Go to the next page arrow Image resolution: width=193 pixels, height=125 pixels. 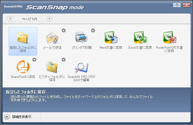click(x=49, y=19)
